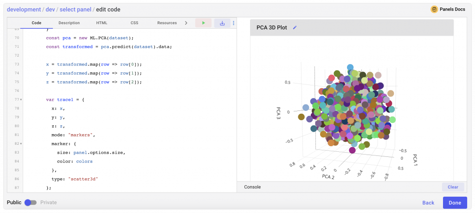Click the PCA 1 axis label

(x=415, y=161)
